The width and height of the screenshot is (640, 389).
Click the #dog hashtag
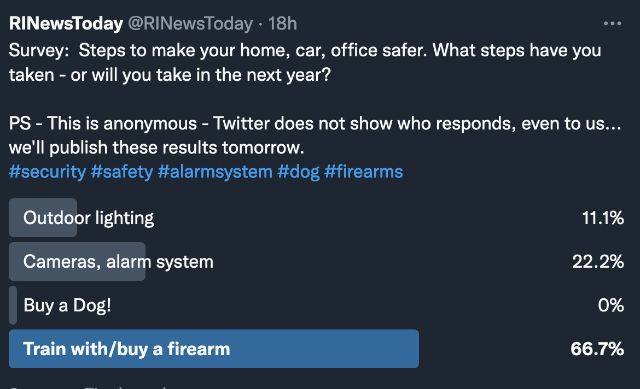(298, 172)
